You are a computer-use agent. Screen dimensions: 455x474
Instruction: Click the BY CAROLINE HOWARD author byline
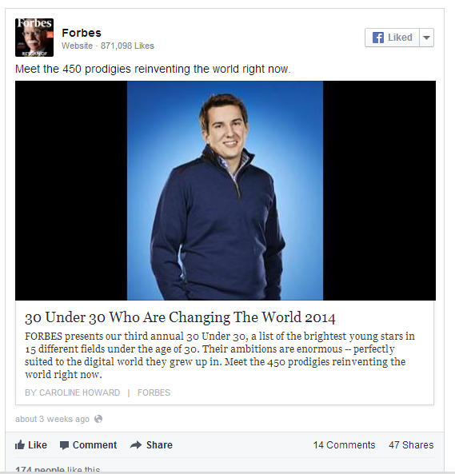tap(72, 392)
